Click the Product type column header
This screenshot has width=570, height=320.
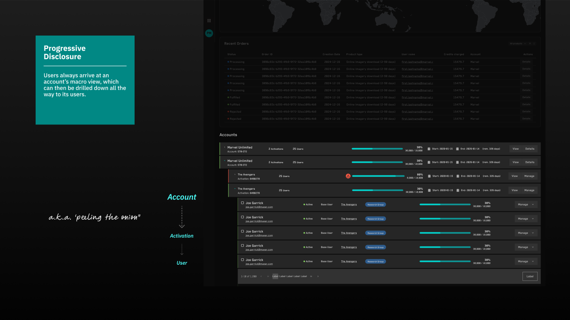pyautogui.click(x=354, y=55)
